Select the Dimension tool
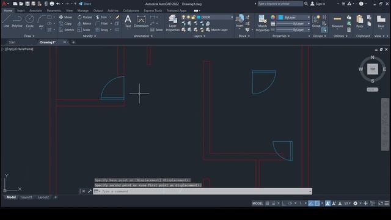 [141, 21]
